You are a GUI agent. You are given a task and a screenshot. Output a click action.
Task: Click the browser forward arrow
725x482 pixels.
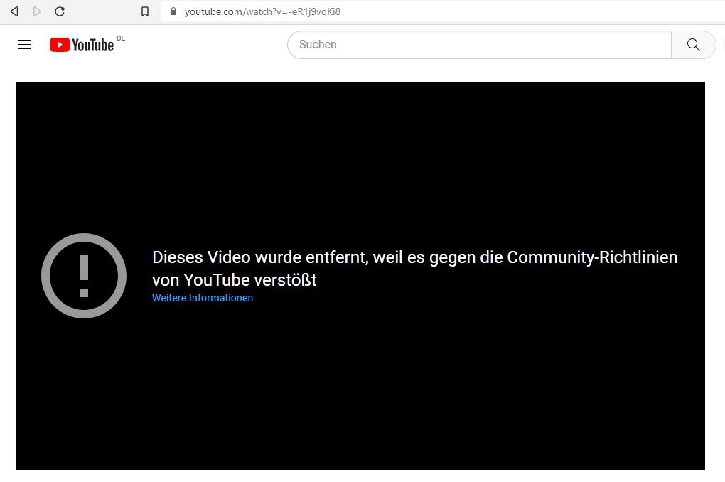[x=37, y=11]
